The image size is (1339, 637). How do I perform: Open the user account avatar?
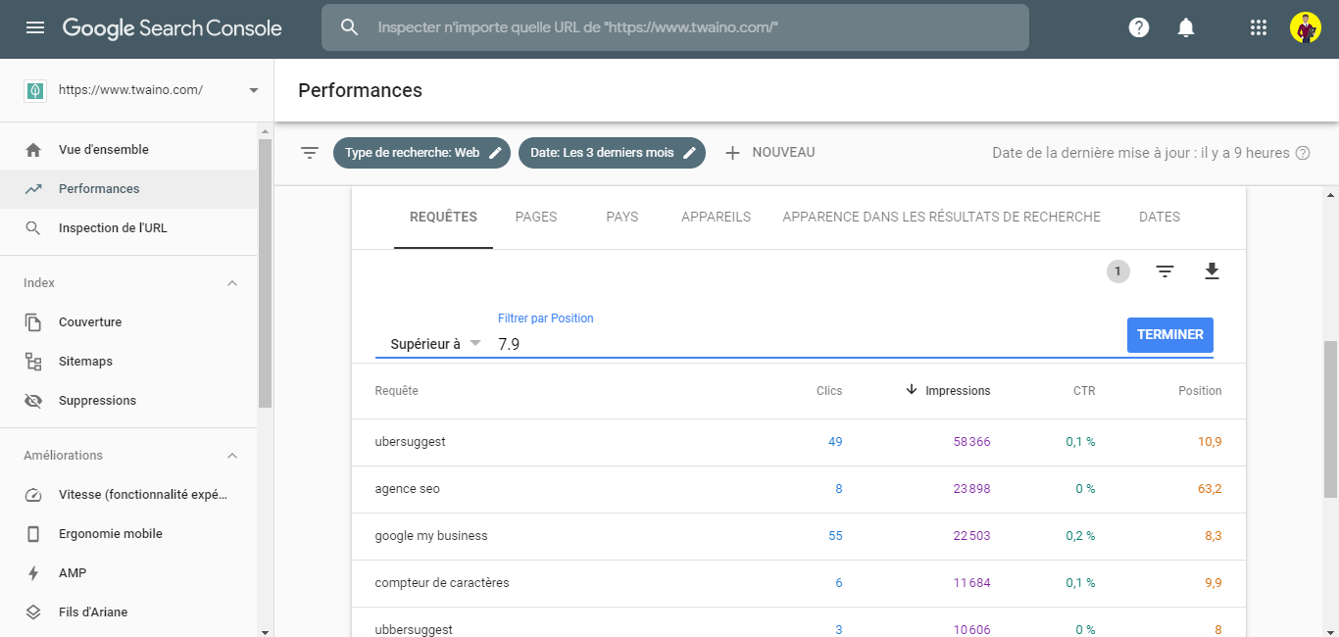[x=1306, y=27]
